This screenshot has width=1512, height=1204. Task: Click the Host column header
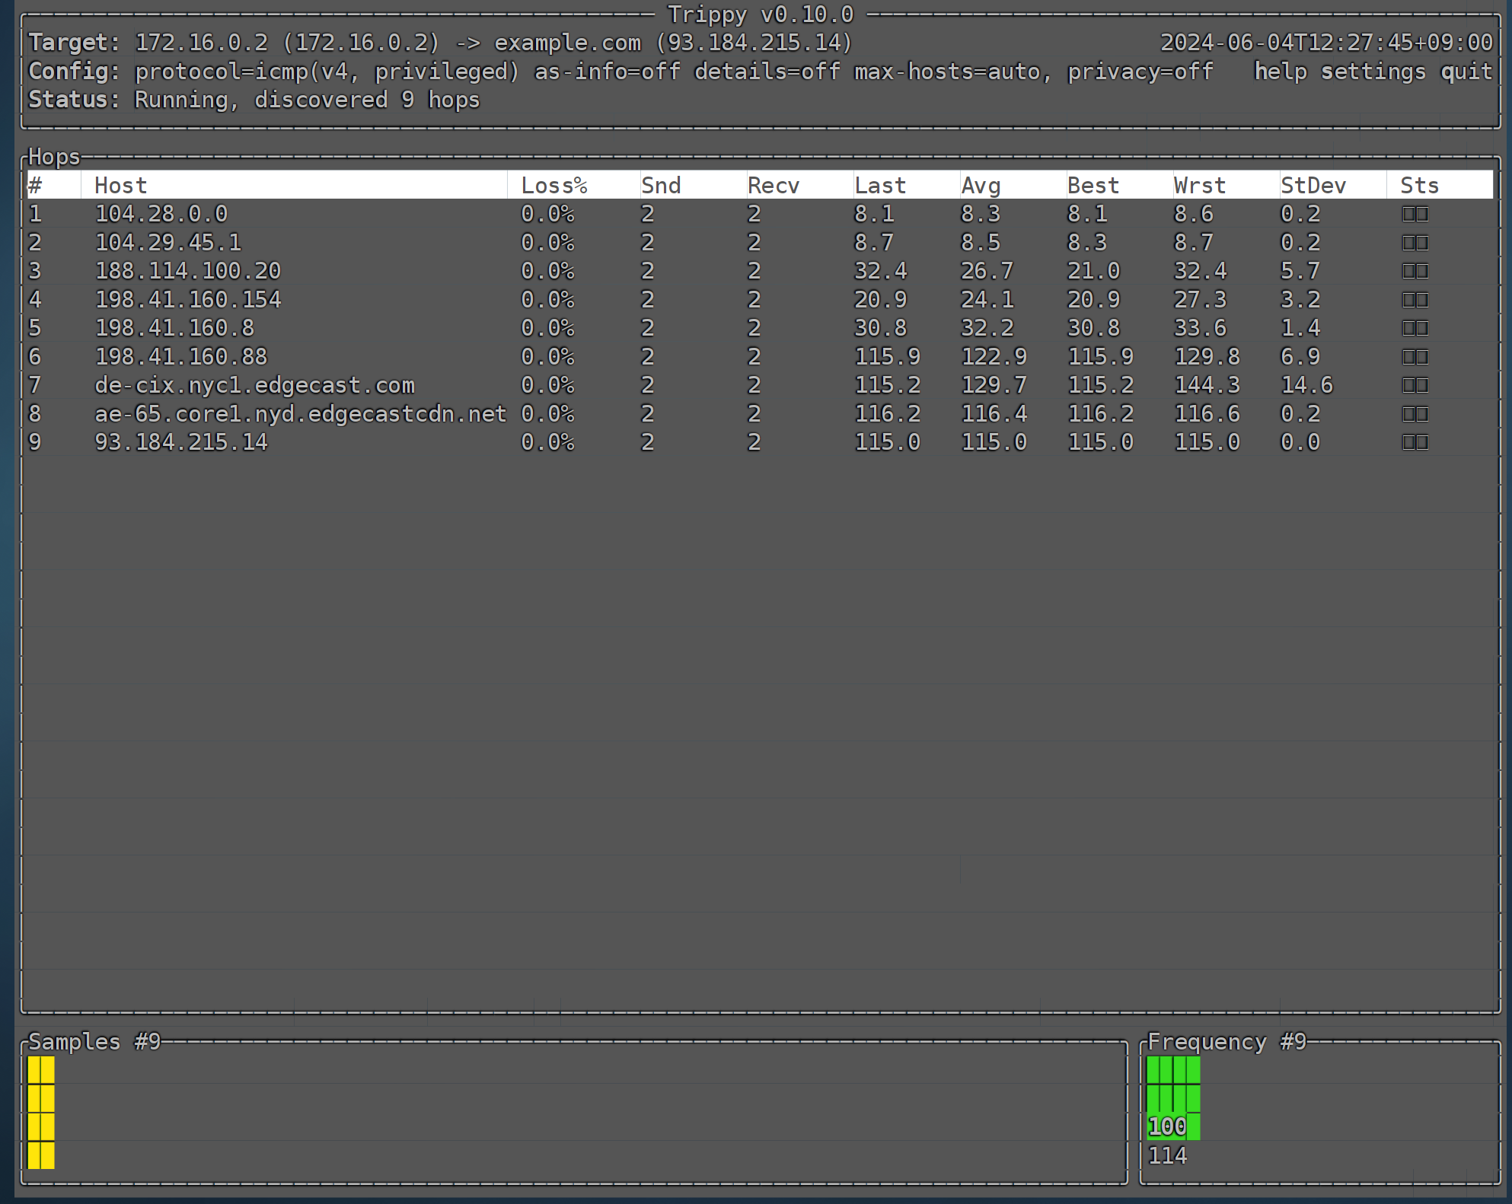(x=120, y=186)
